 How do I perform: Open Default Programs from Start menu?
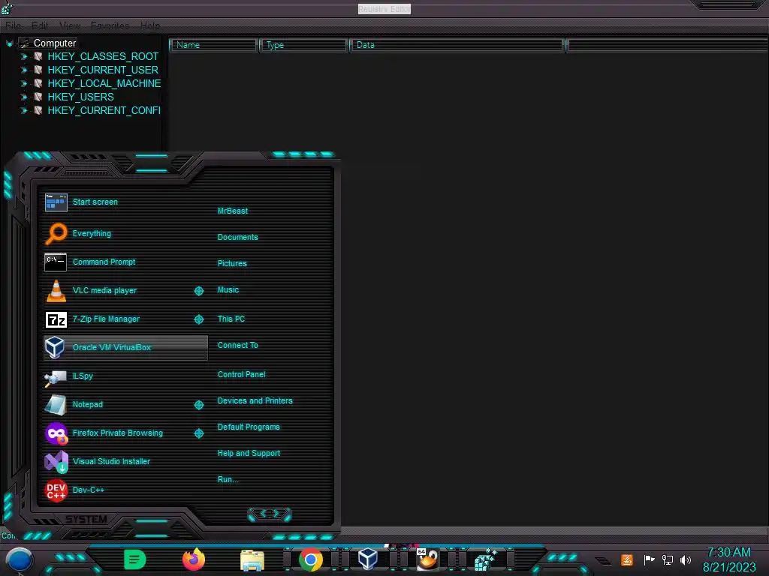click(249, 427)
